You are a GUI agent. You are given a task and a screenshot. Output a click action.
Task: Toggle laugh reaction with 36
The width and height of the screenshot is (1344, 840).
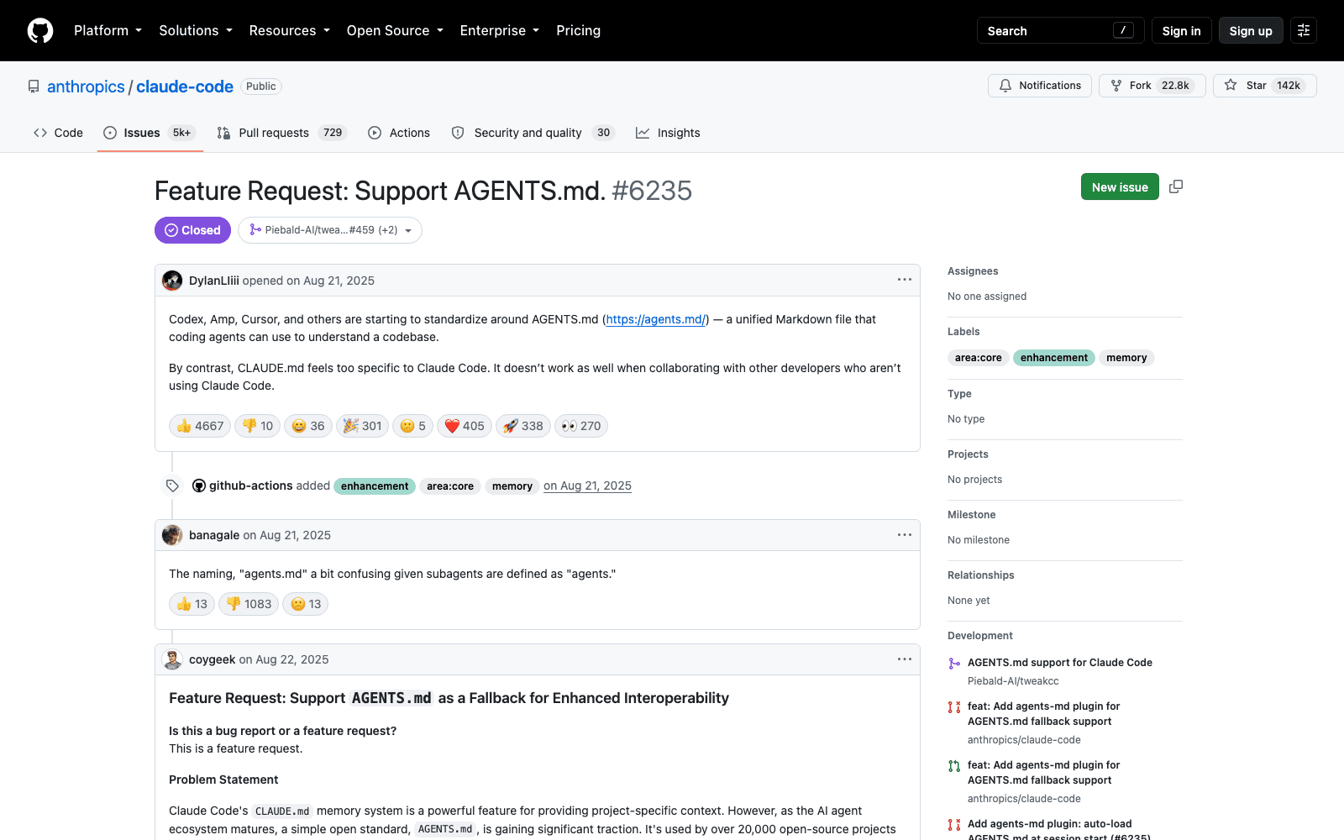click(308, 426)
